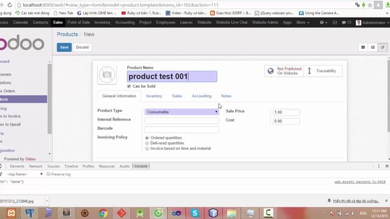390x219 pixels.
Task: Bookmark this page with star icon
Action: click(370, 5)
